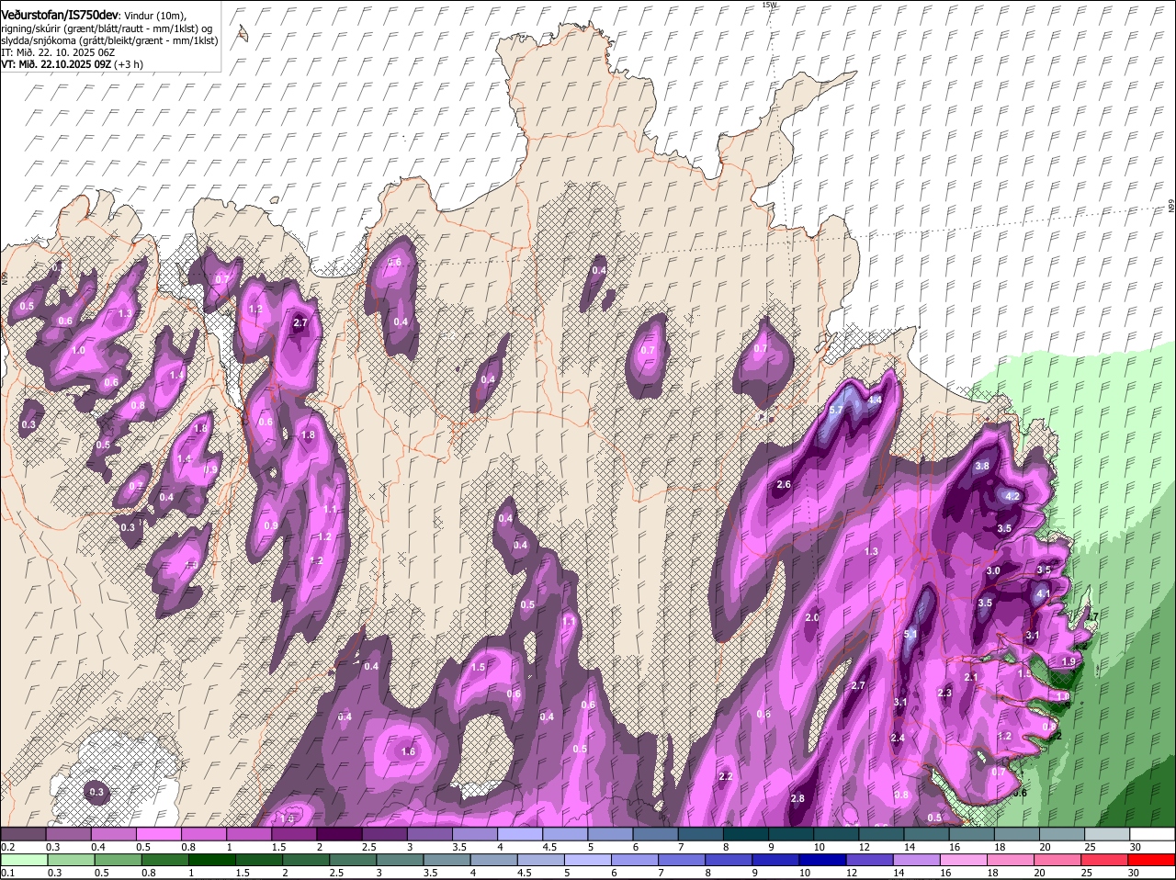Click the 2.8 value on the map
Screen dimensions: 1176x880
point(797,799)
